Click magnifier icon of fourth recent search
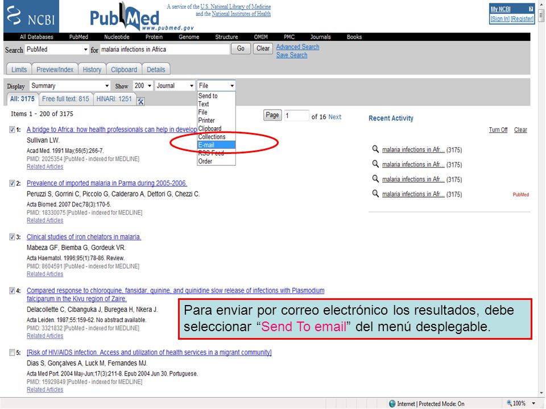The height and width of the screenshot is (409, 546). coord(375,193)
